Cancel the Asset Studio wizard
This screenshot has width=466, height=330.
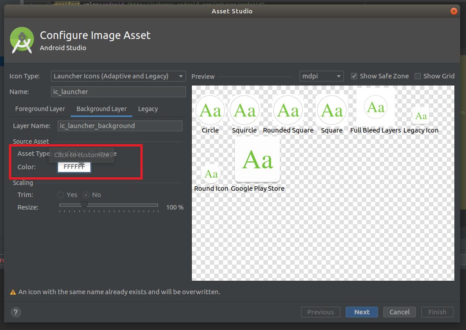coord(399,312)
